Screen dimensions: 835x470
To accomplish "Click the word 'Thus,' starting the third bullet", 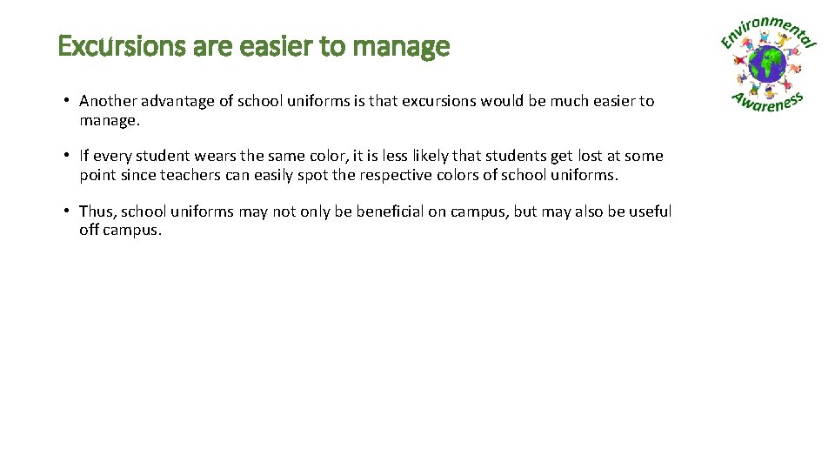I will 98,211.
